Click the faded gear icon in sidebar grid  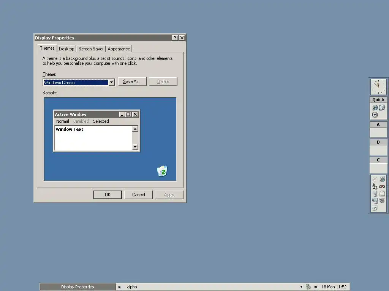(375, 179)
